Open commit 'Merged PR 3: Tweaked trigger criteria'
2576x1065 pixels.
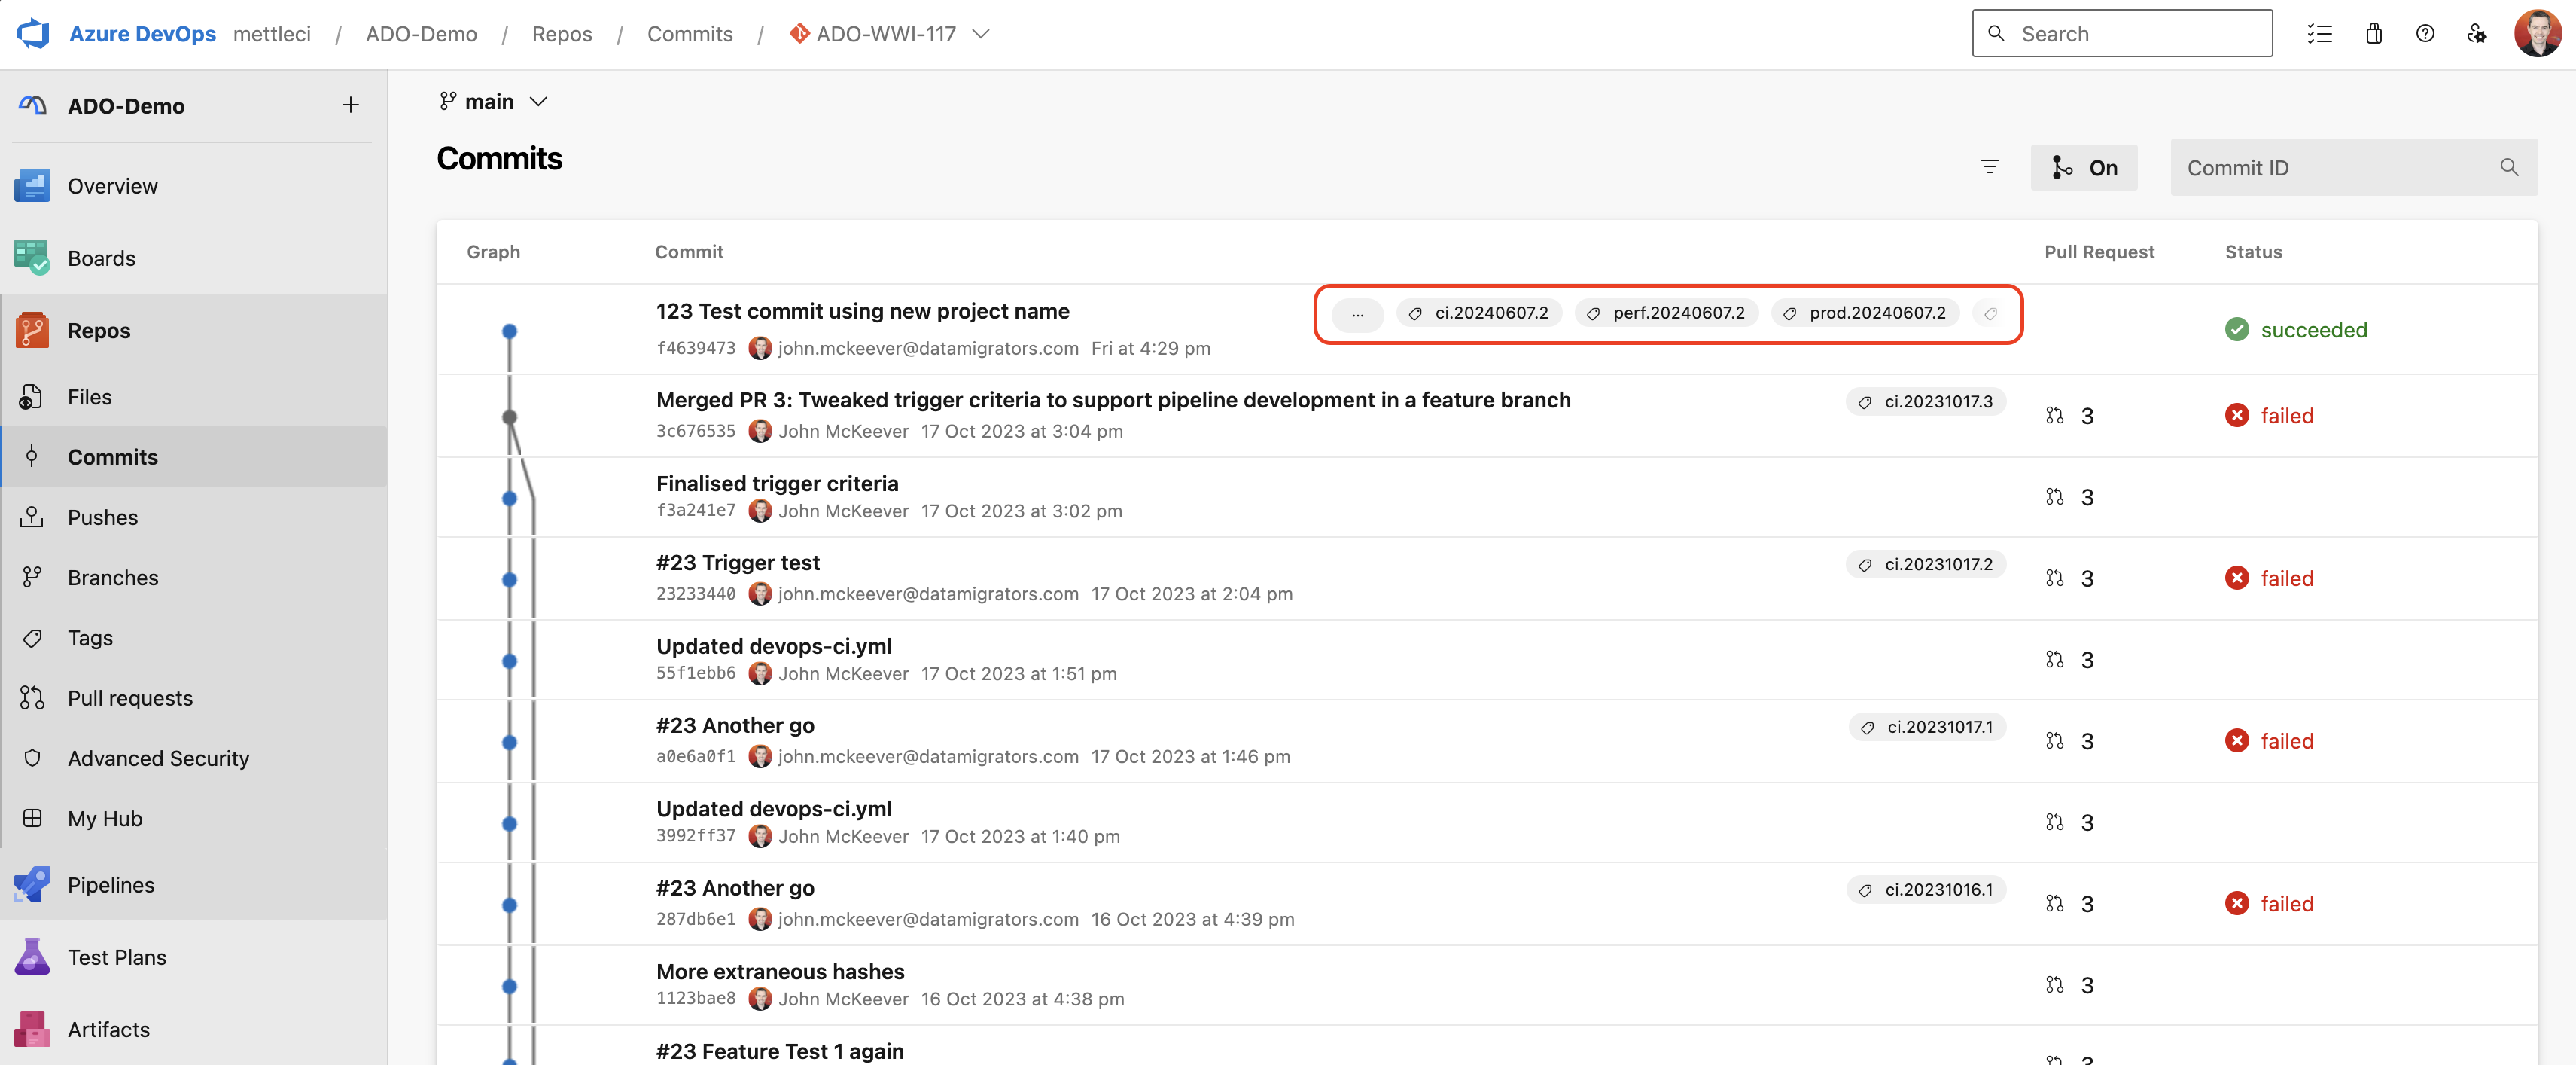tap(1112, 401)
